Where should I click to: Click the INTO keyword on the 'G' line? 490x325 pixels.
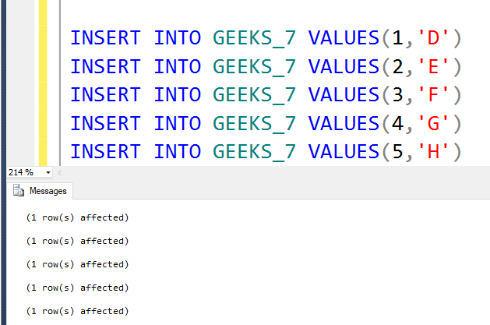178,122
